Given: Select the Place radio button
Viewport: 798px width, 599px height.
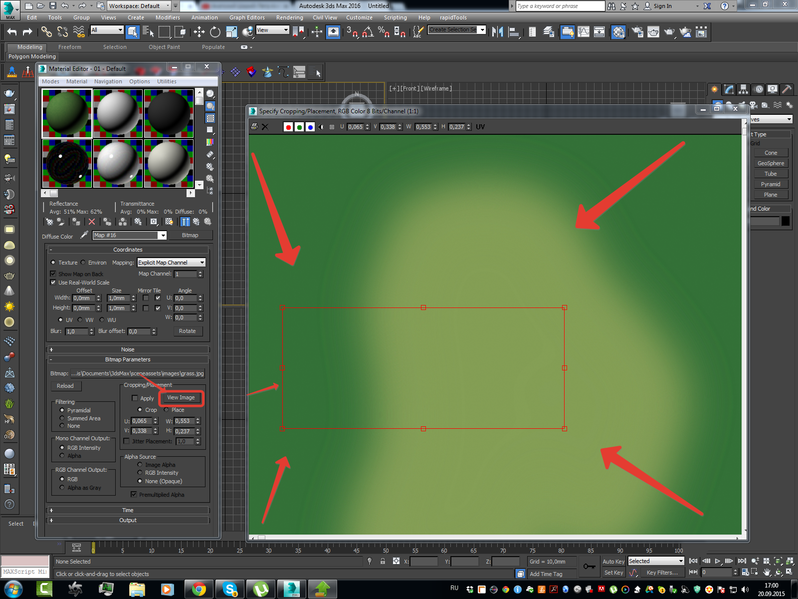Looking at the screenshot, I should coord(167,410).
